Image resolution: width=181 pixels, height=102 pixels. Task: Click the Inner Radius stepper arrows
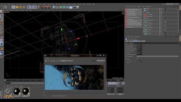pos(142,45)
